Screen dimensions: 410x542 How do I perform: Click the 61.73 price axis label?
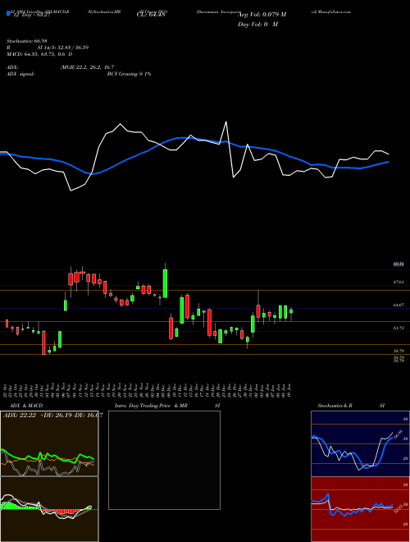399,328
